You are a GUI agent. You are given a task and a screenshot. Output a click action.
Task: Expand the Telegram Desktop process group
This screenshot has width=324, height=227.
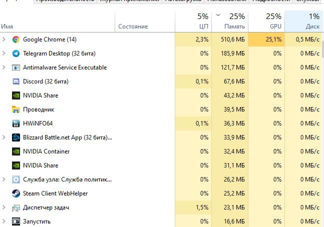[x=4, y=53]
